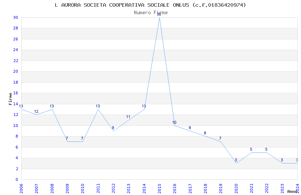
Task: Click the 3 data label above 2023
Action: pyautogui.click(x=282, y=160)
